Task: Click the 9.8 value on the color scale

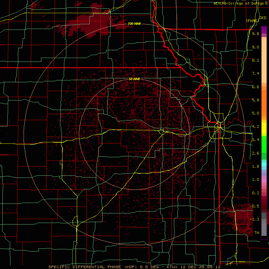Action: pos(256,33)
